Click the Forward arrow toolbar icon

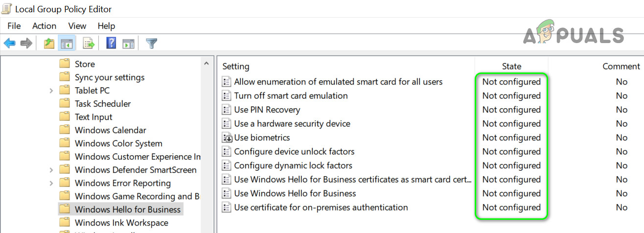26,44
